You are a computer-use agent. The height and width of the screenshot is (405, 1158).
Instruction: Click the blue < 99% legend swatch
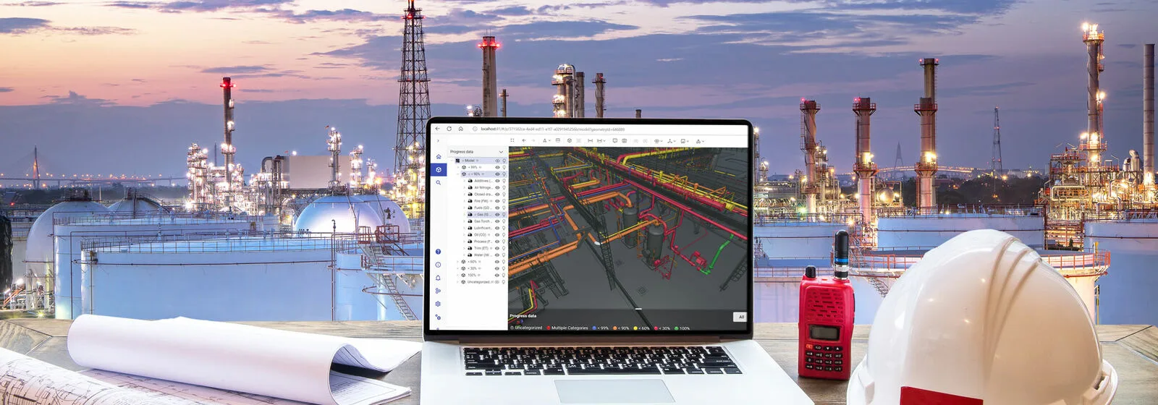tap(594, 328)
